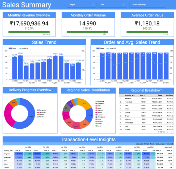Select the Ahmedabad row in Regional Breakdown table

(146, 123)
